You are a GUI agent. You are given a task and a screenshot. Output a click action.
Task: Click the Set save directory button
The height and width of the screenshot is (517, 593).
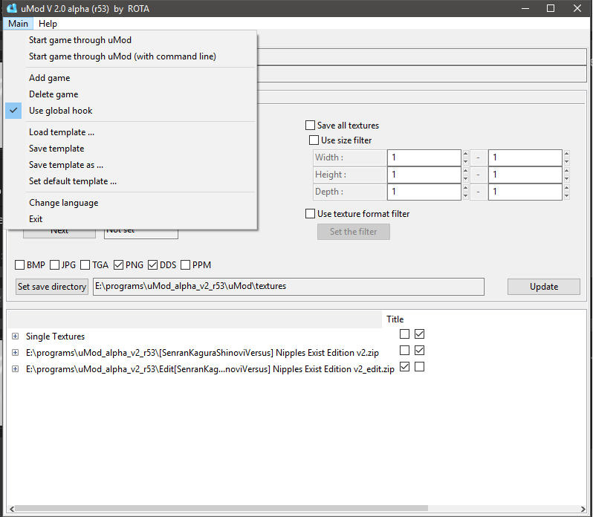point(52,287)
